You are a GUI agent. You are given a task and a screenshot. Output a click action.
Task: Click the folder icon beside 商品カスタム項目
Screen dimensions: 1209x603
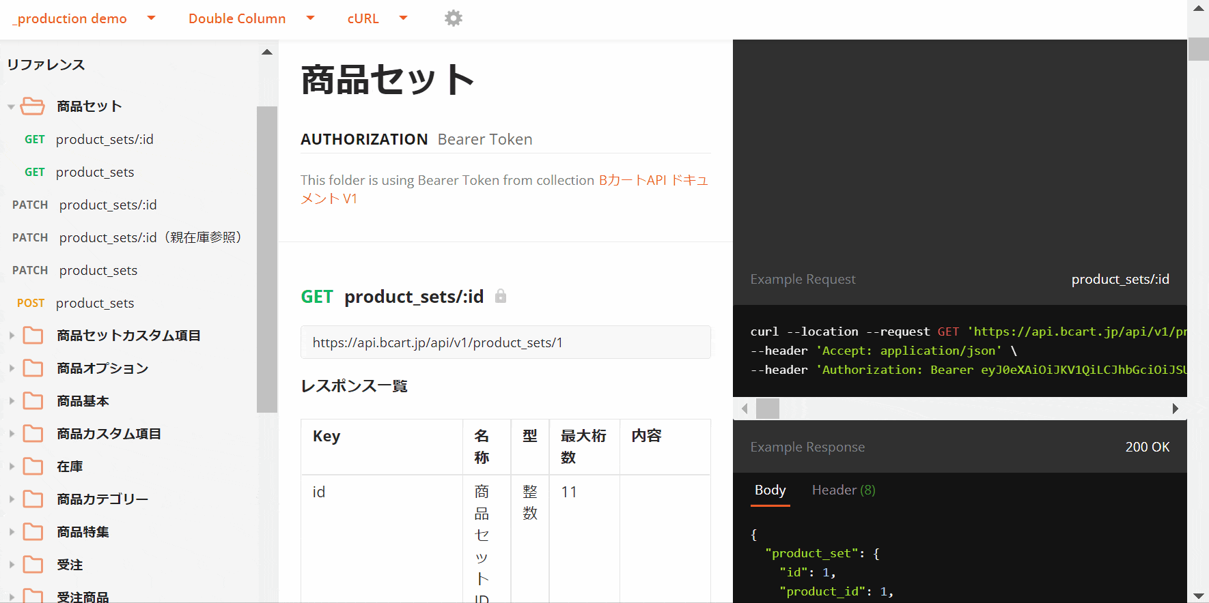(x=33, y=434)
